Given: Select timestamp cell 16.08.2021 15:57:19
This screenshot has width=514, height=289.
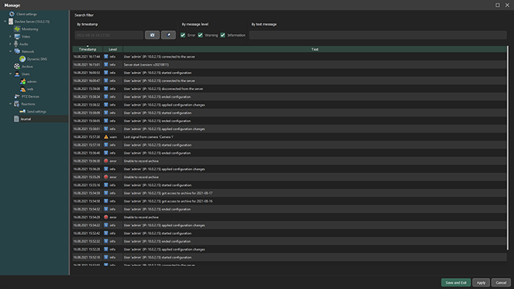Looking at the screenshot, I should coord(87,144).
